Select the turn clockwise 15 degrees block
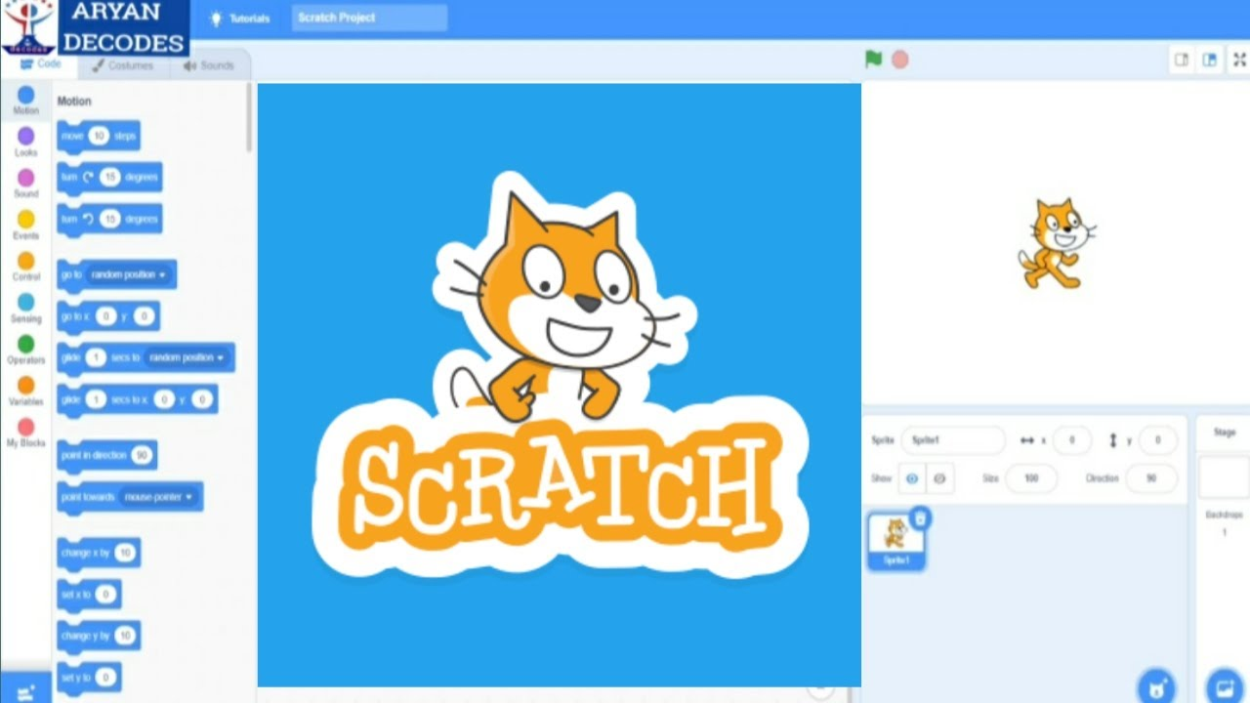 pyautogui.click(x=109, y=177)
